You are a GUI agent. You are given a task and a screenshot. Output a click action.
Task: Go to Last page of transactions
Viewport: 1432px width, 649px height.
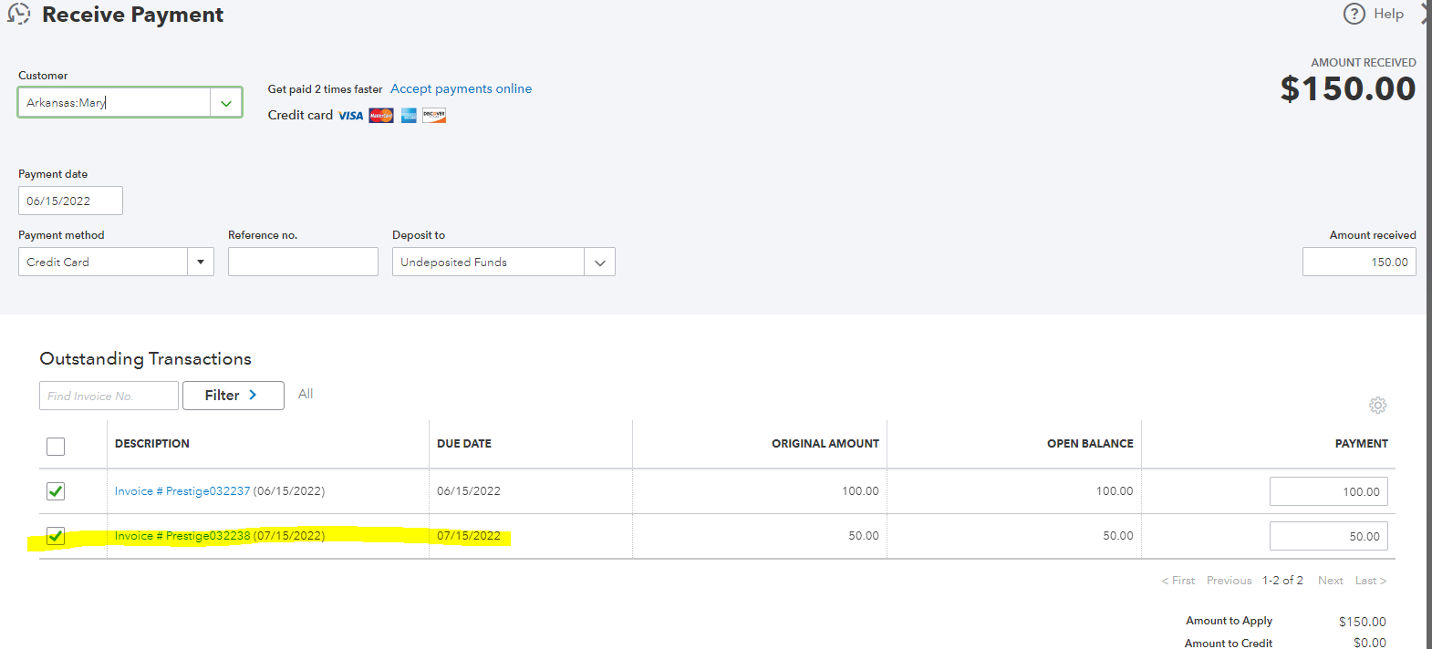[1370, 581]
